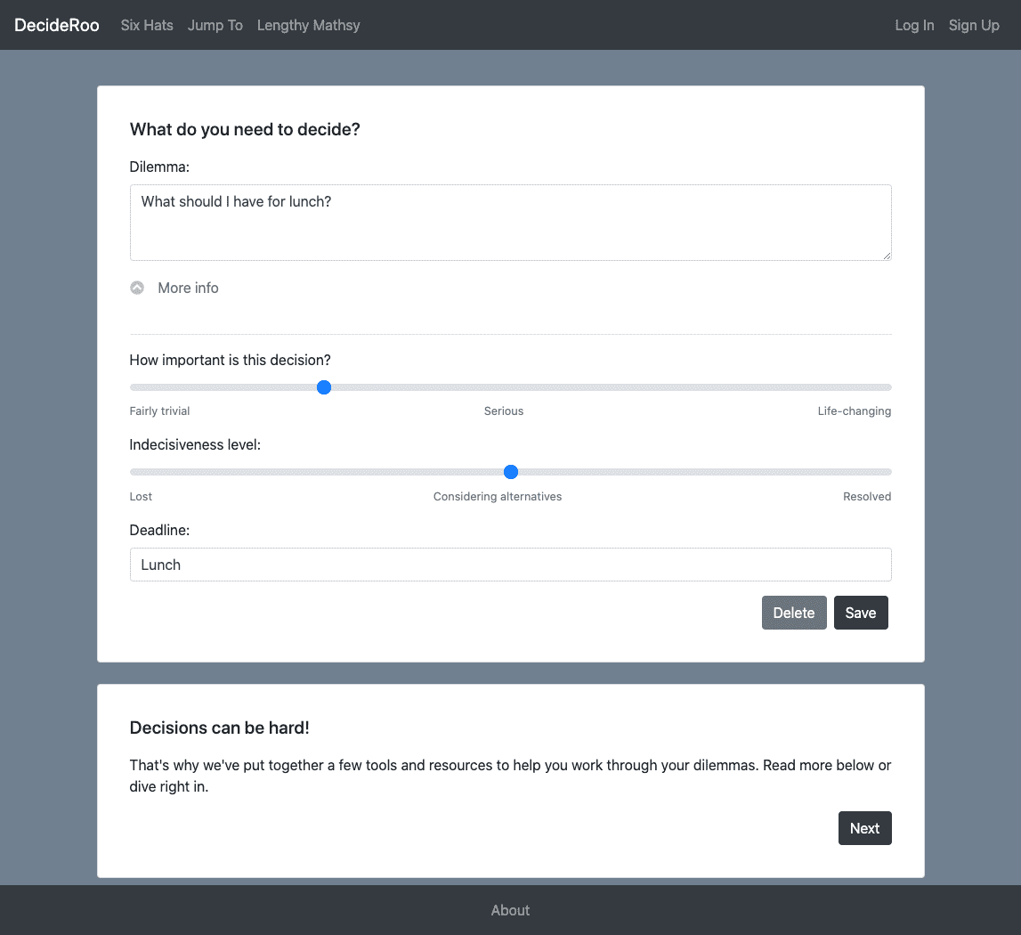1021x935 pixels.
Task: Click the DecideRoo brand logo
Action: coord(57,26)
